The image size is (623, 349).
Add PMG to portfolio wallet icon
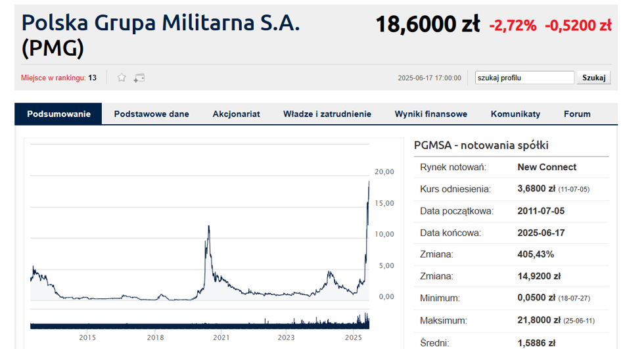[x=139, y=78]
